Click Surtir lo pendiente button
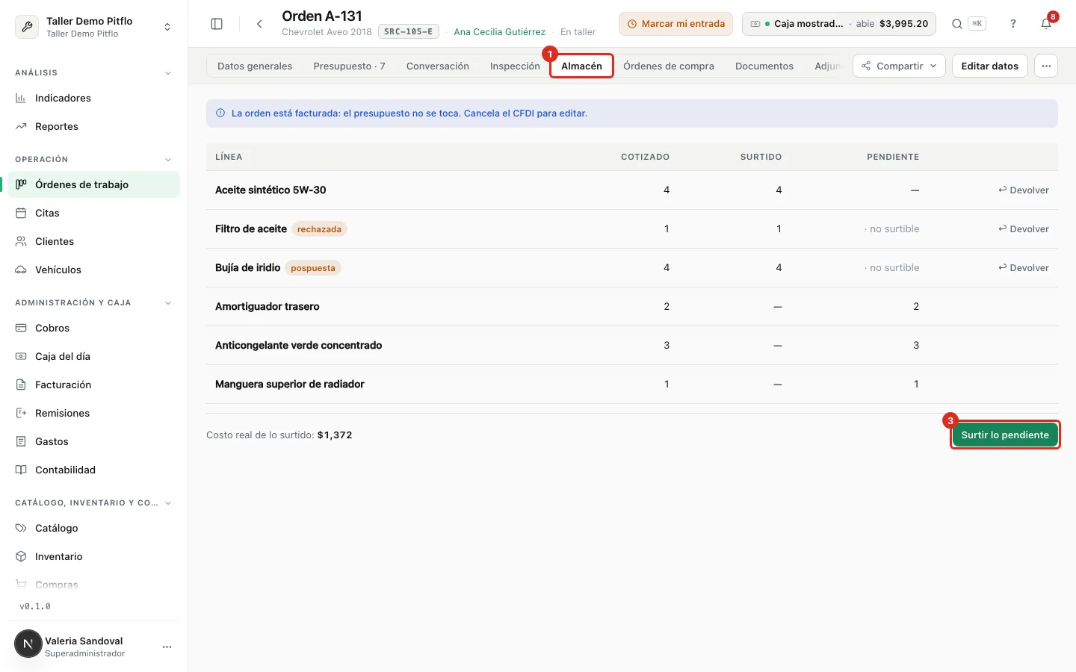Screen dimensions: 1076x672 click(1005, 435)
